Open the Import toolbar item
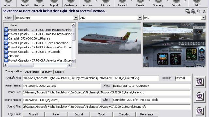 point(54,4)
